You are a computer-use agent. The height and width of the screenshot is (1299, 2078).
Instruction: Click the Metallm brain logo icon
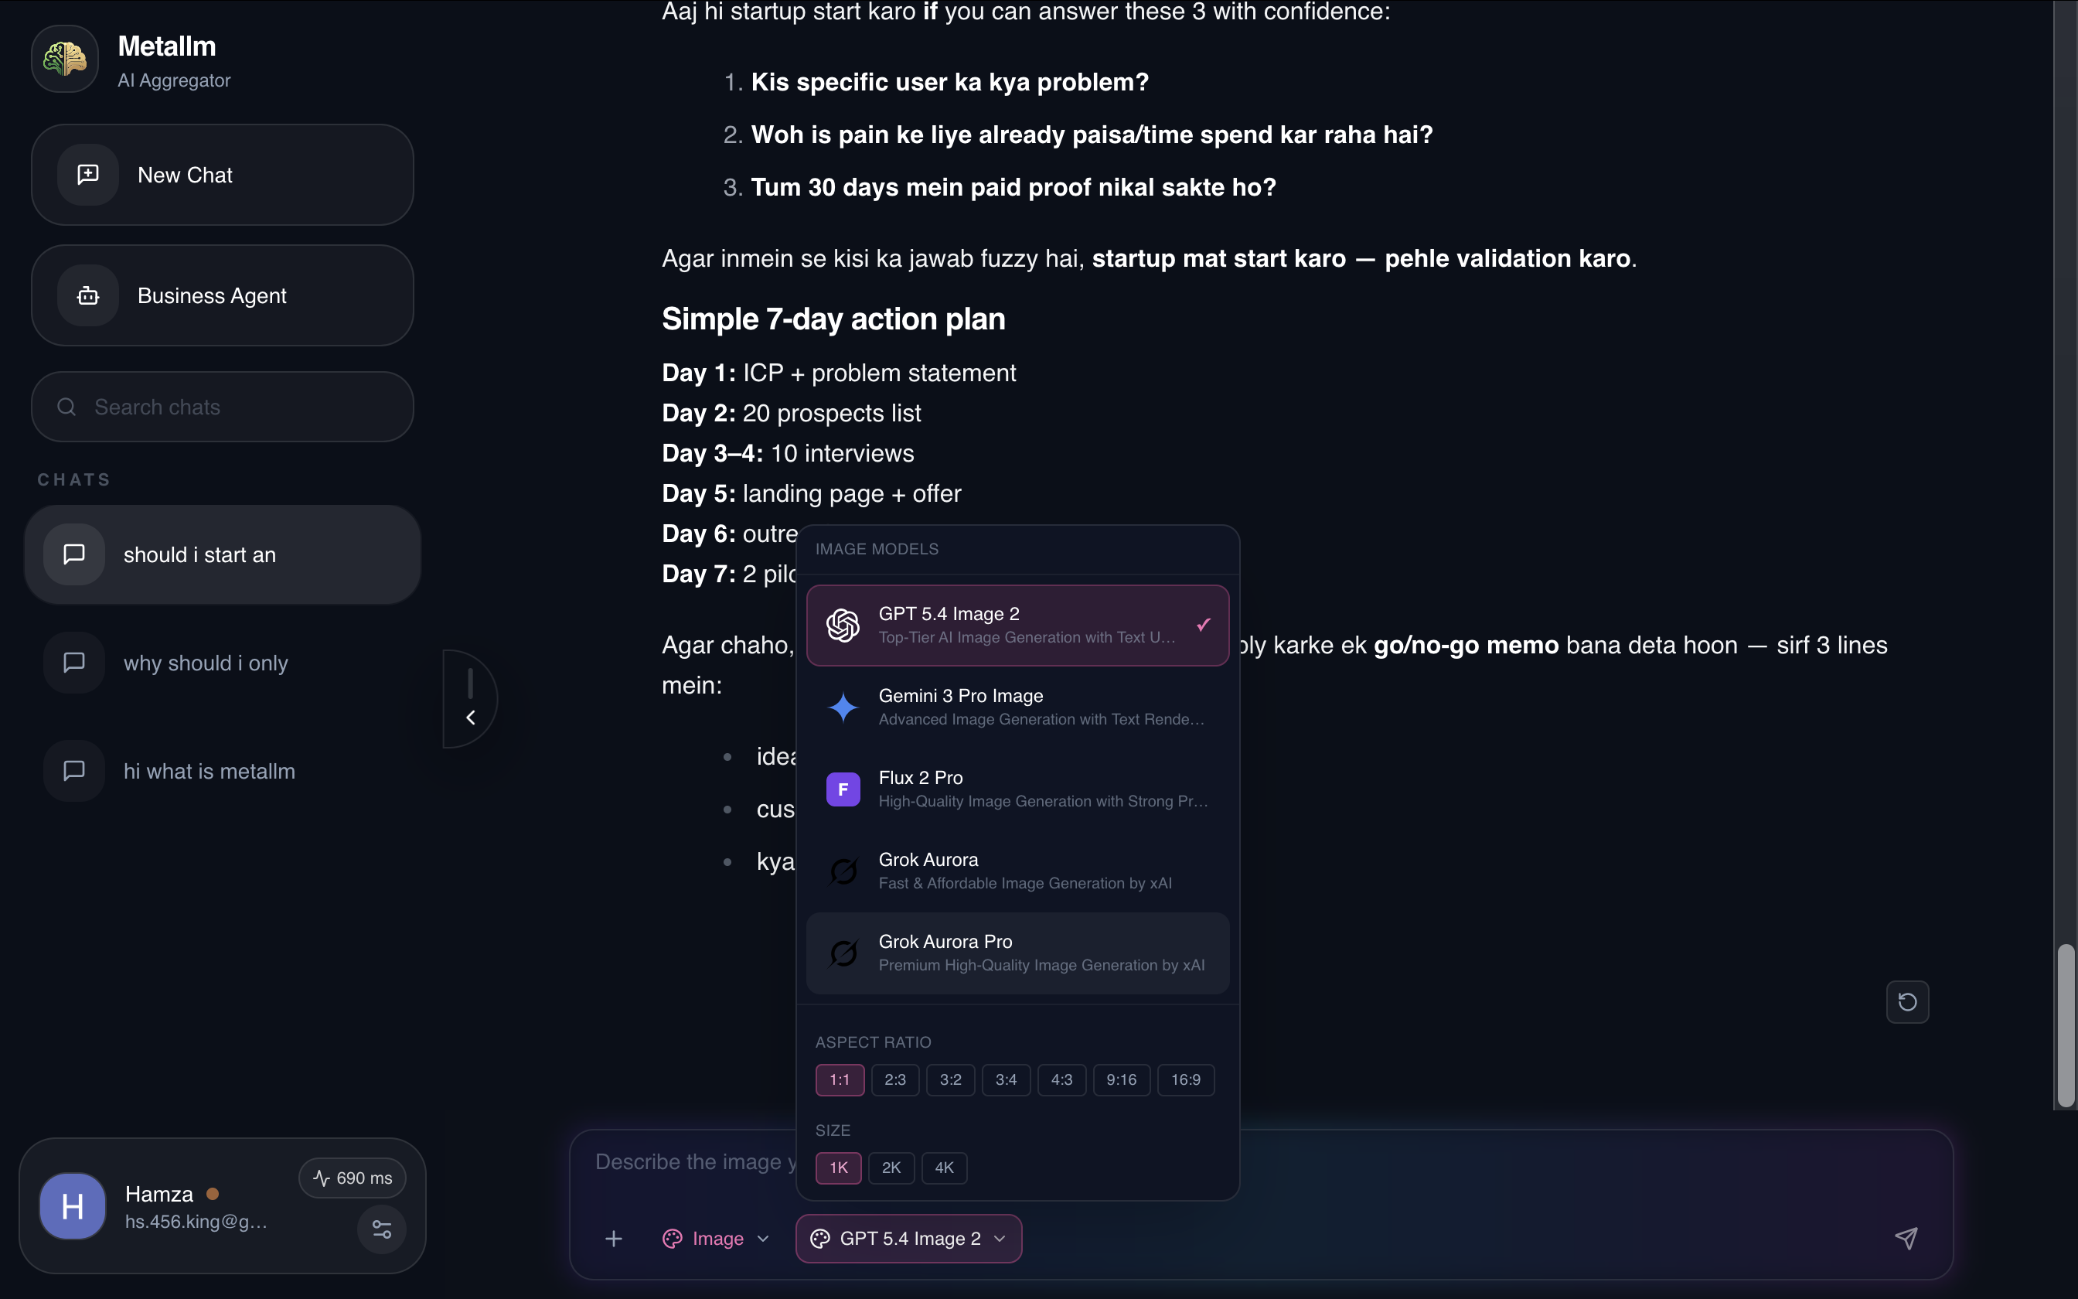click(65, 60)
